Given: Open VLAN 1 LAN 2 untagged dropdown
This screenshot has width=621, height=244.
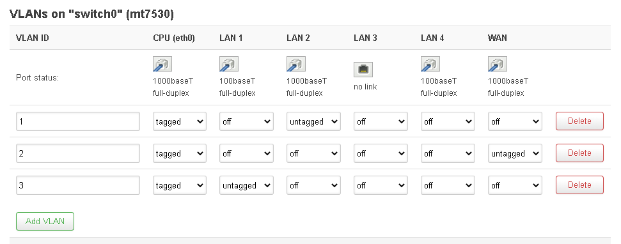Looking at the screenshot, I should tap(313, 121).
